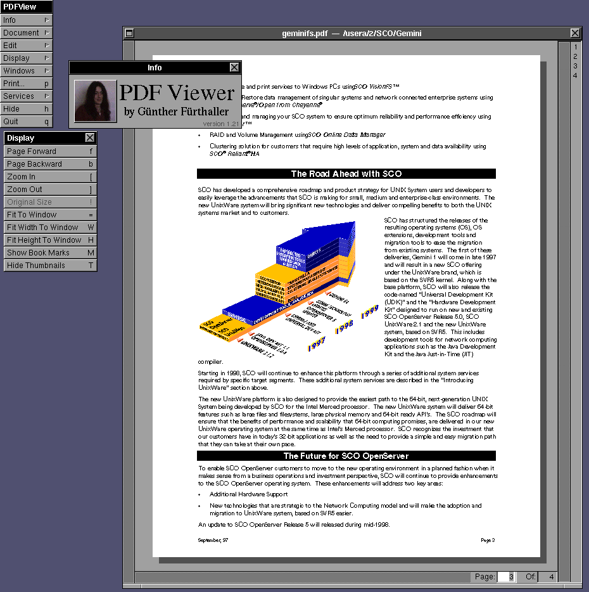This screenshot has width=589, height=592.
Task: Click 'Additional Hardware Support' bullet text
Action: point(249,494)
